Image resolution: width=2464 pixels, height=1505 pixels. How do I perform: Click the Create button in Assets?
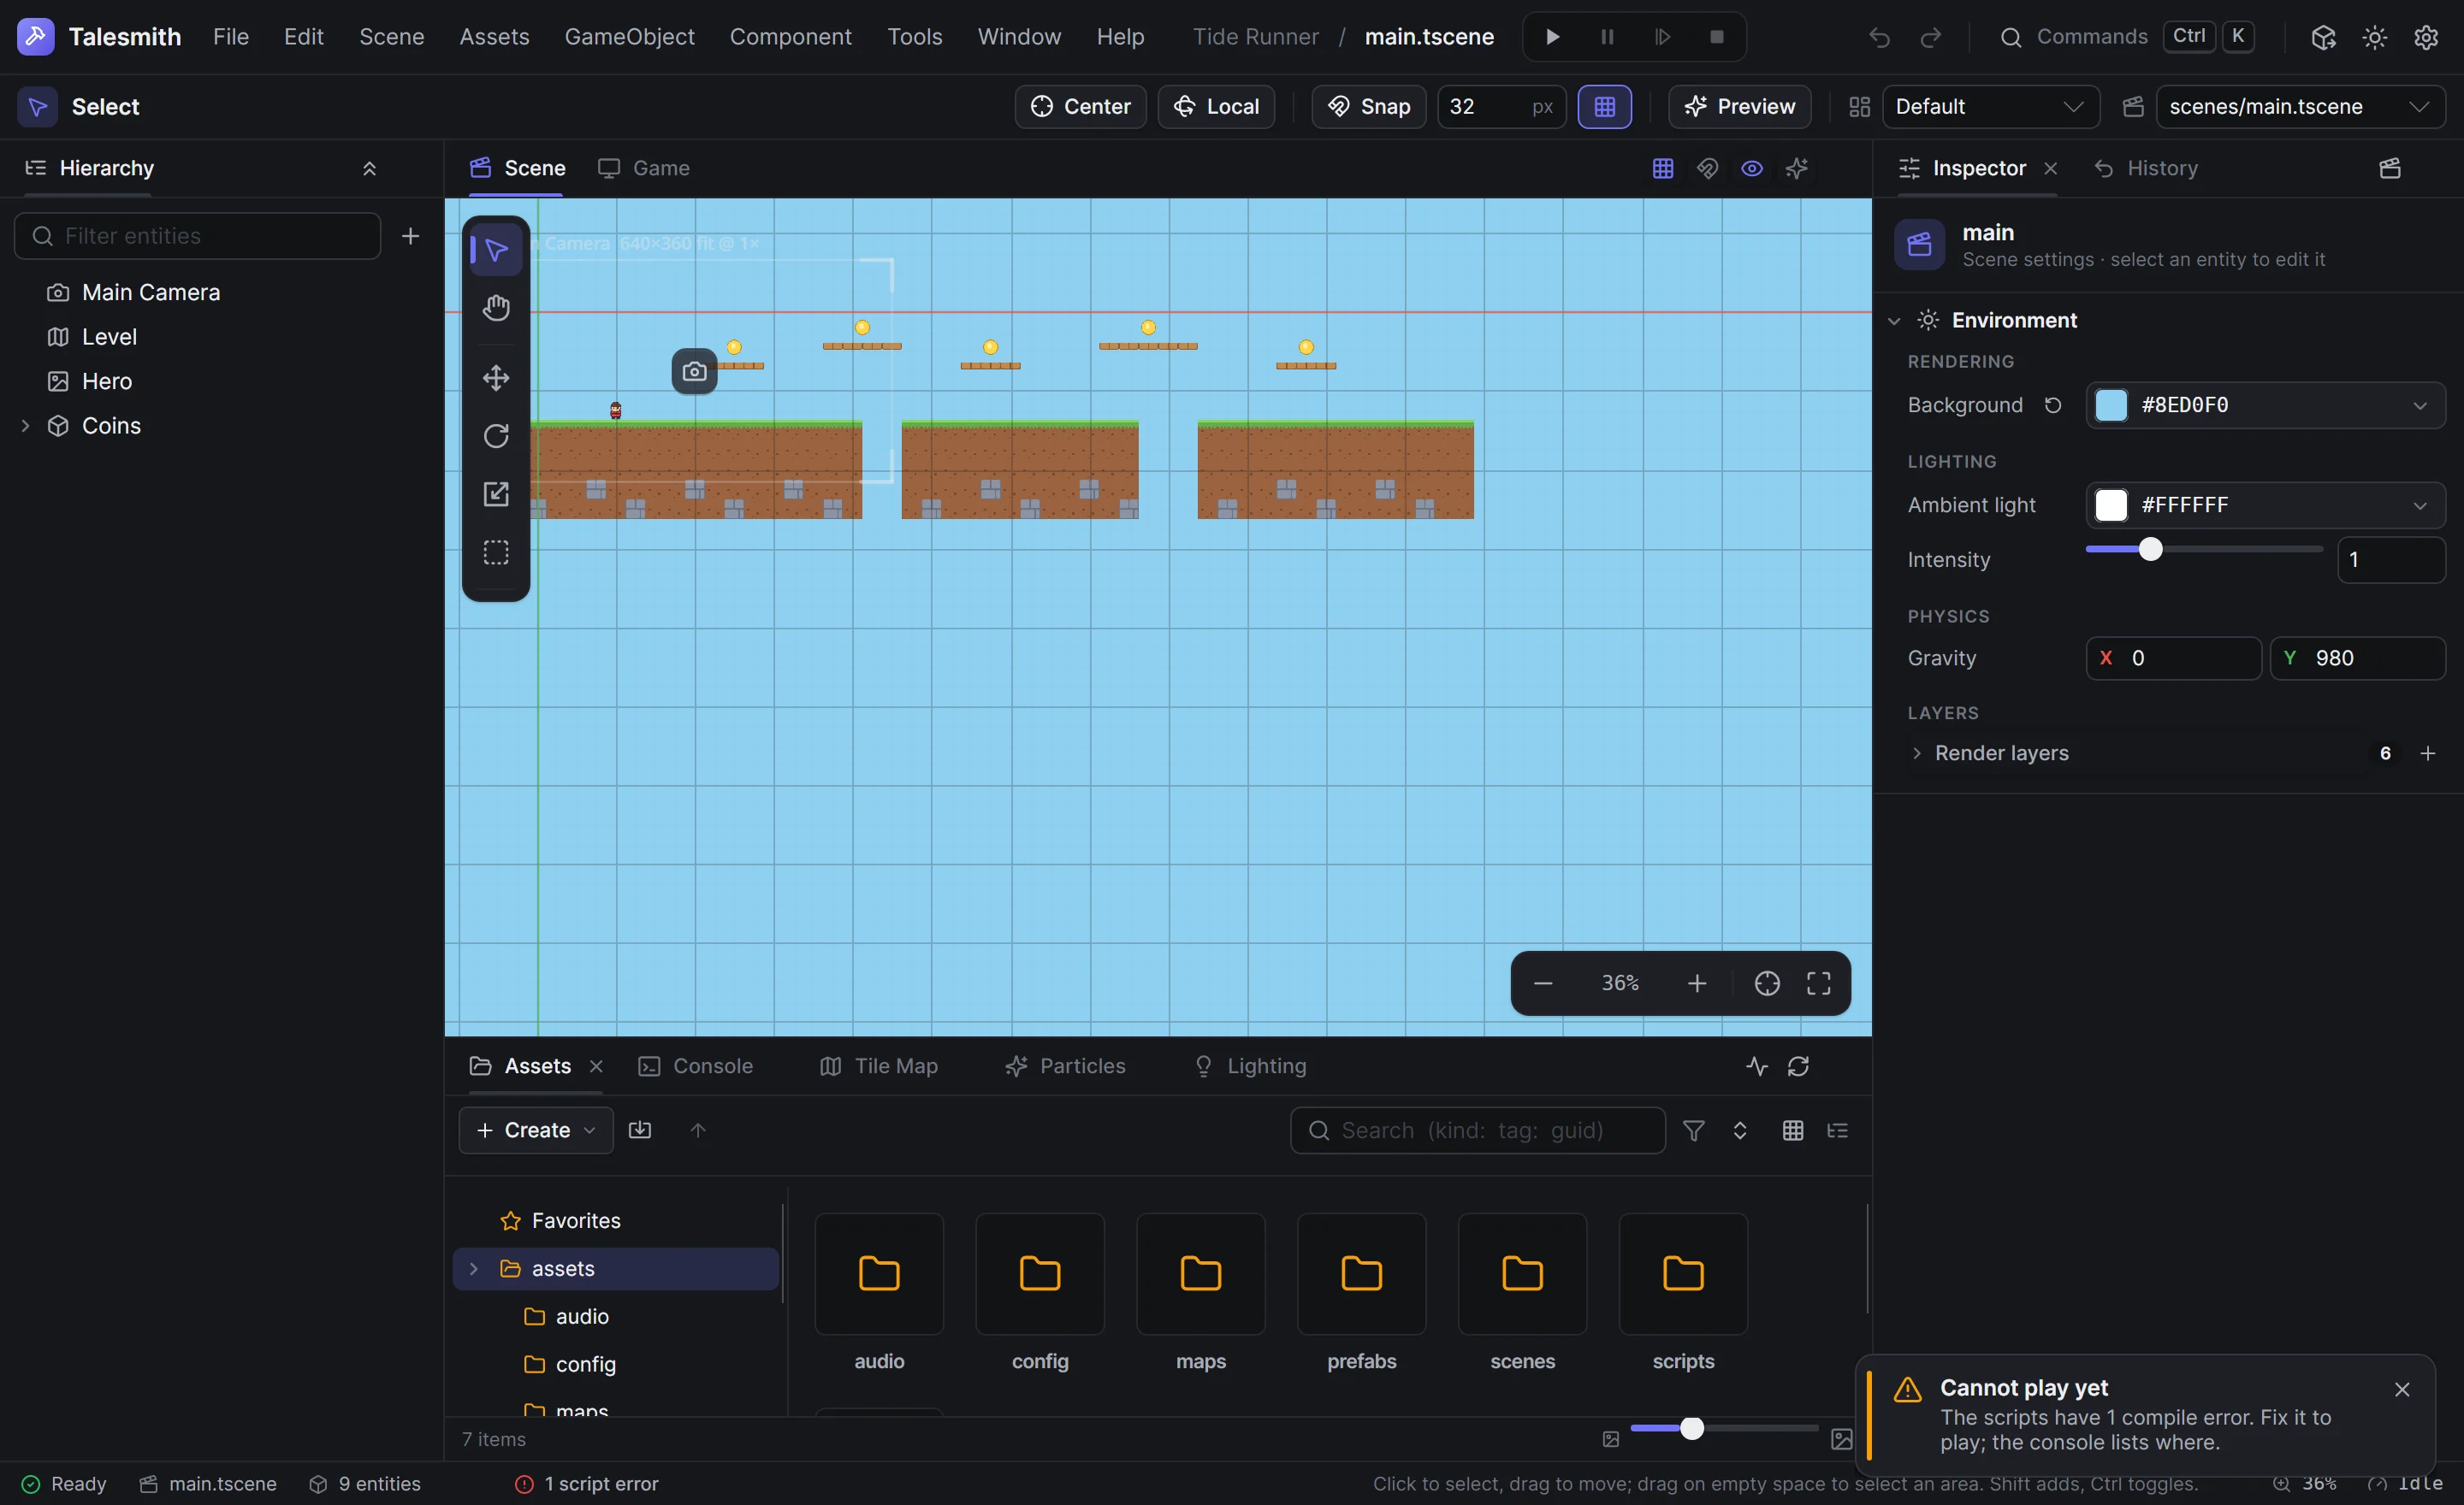(536, 1130)
